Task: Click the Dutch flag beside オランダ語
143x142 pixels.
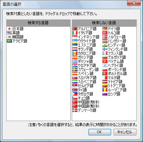Action: coord(75,49)
